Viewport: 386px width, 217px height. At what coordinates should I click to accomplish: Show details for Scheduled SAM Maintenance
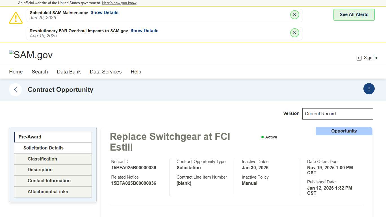click(x=104, y=12)
